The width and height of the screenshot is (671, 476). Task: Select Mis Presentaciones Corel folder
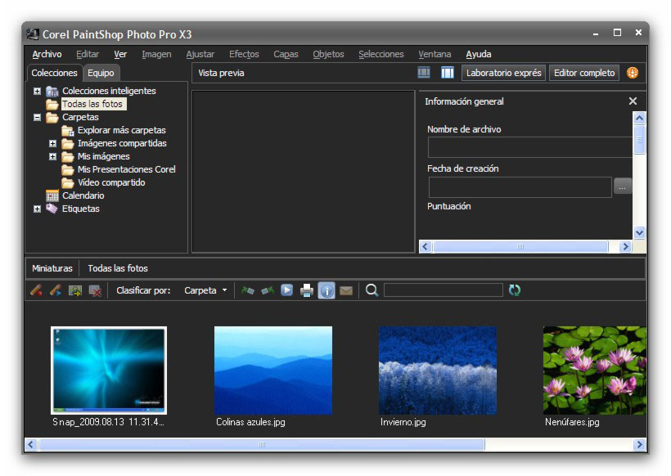126,169
